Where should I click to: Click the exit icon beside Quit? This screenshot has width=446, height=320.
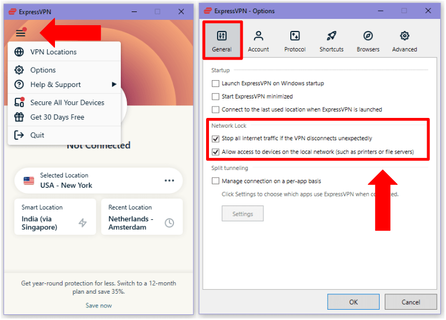(19, 135)
